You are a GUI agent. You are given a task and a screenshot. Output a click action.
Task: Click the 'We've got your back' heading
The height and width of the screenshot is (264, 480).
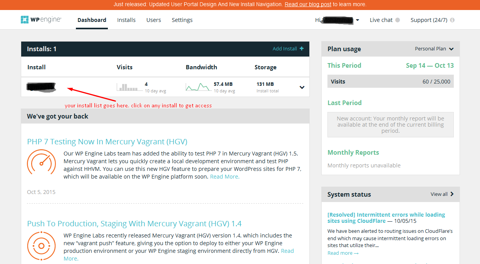[x=57, y=116]
